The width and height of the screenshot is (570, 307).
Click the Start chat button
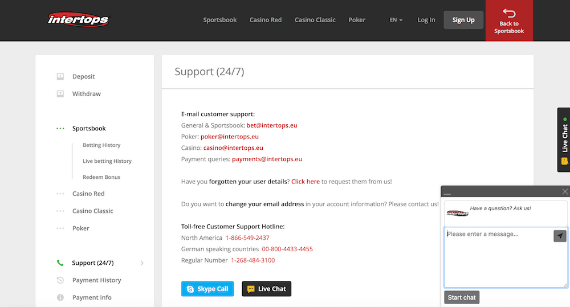[x=462, y=297]
